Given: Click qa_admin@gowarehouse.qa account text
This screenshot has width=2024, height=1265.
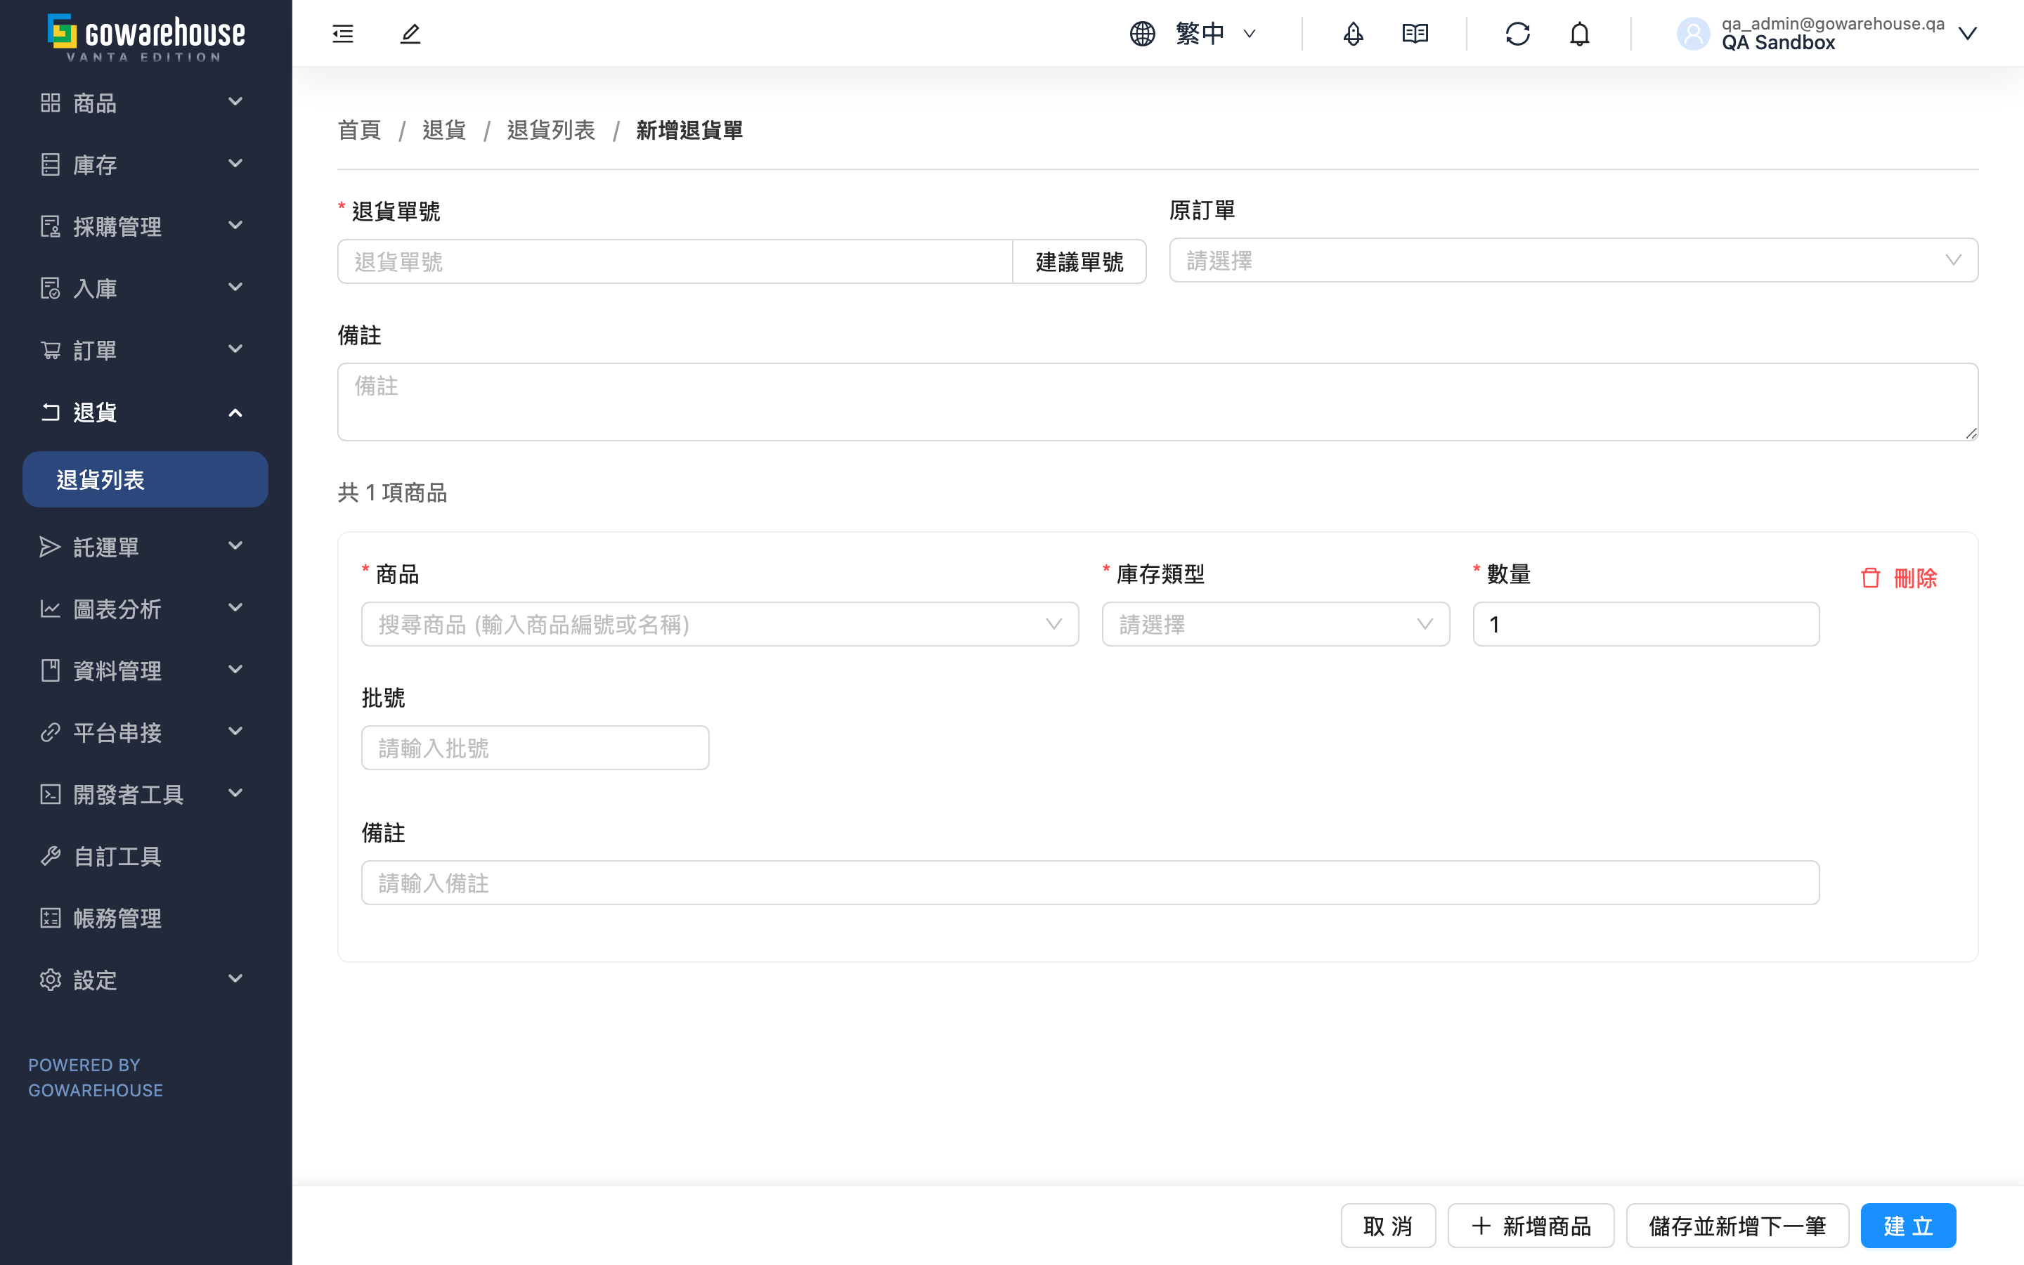Looking at the screenshot, I should [1832, 23].
